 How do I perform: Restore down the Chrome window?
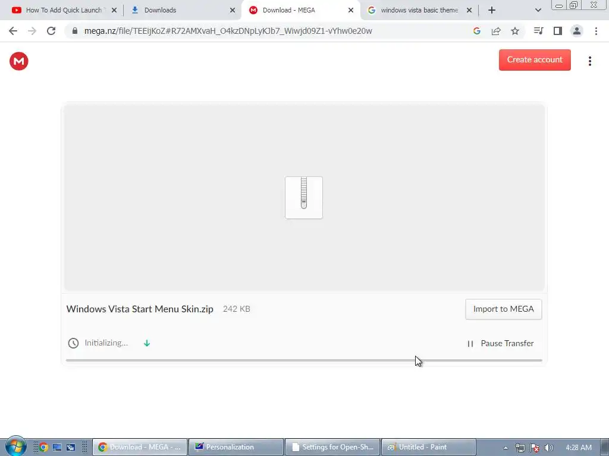(x=573, y=5)
